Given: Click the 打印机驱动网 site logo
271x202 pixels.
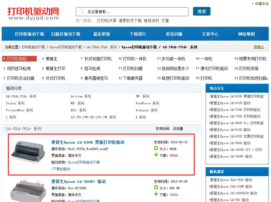Looking at the screenshot, I should point(33,13).
